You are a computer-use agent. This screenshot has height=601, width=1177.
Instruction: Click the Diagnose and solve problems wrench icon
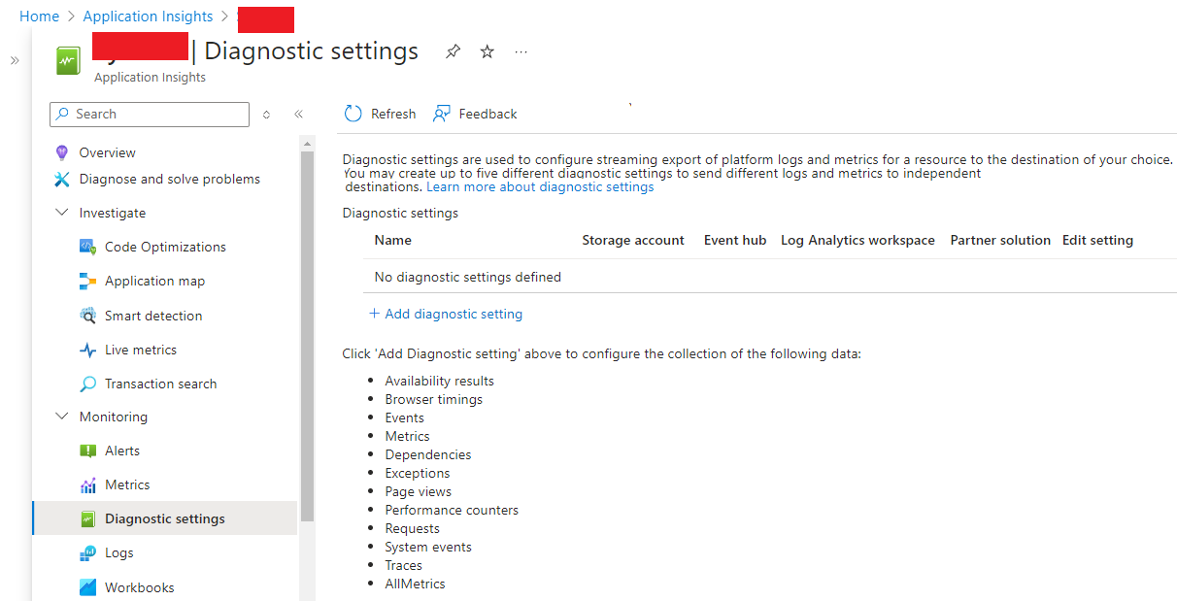pyautogui.click(x=62, y=179)
